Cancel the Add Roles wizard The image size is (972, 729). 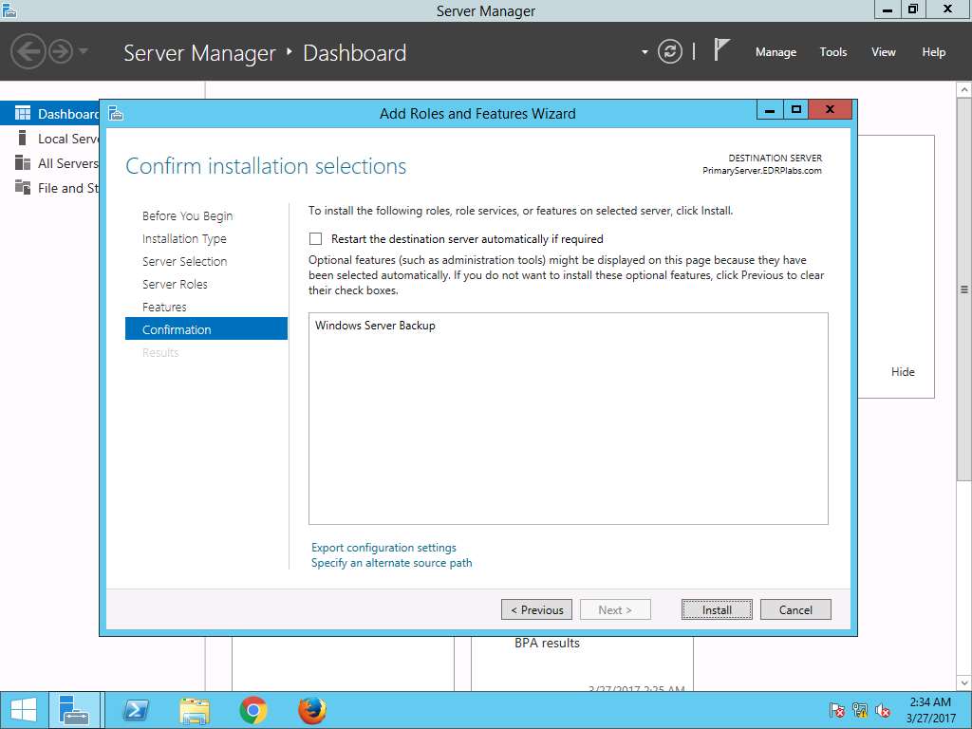795,610
